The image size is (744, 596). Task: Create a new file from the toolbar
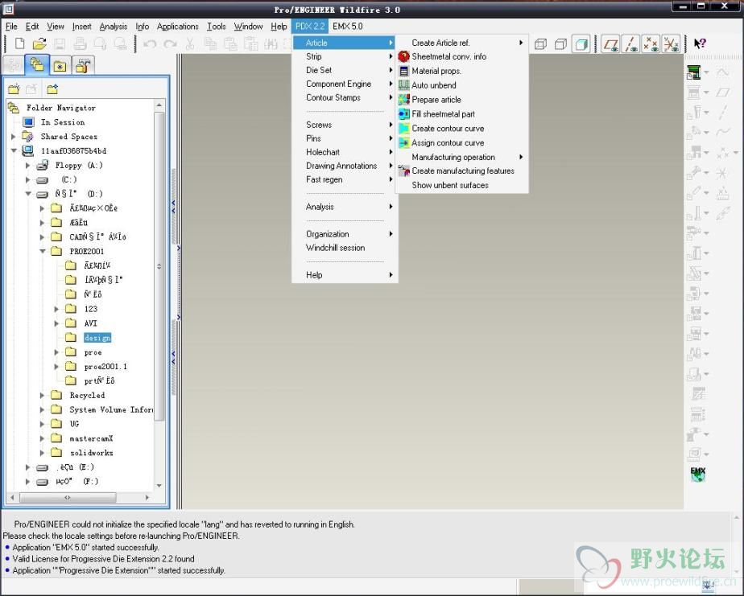pyautogui.click(x=19, y=43)
